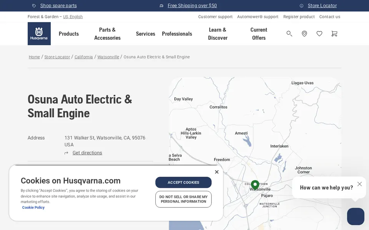Open Current Offers menu
Image resolution: width=369 pixels, height=230 pixels.
tap(259, 34)
